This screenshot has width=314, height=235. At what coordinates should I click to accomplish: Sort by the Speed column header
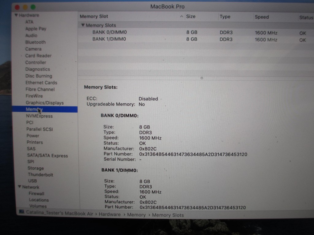262,17
